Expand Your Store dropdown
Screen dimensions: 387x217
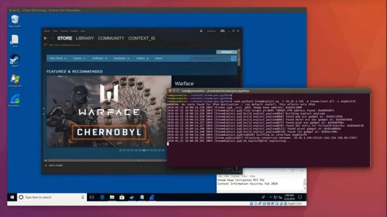coord(58,58)
